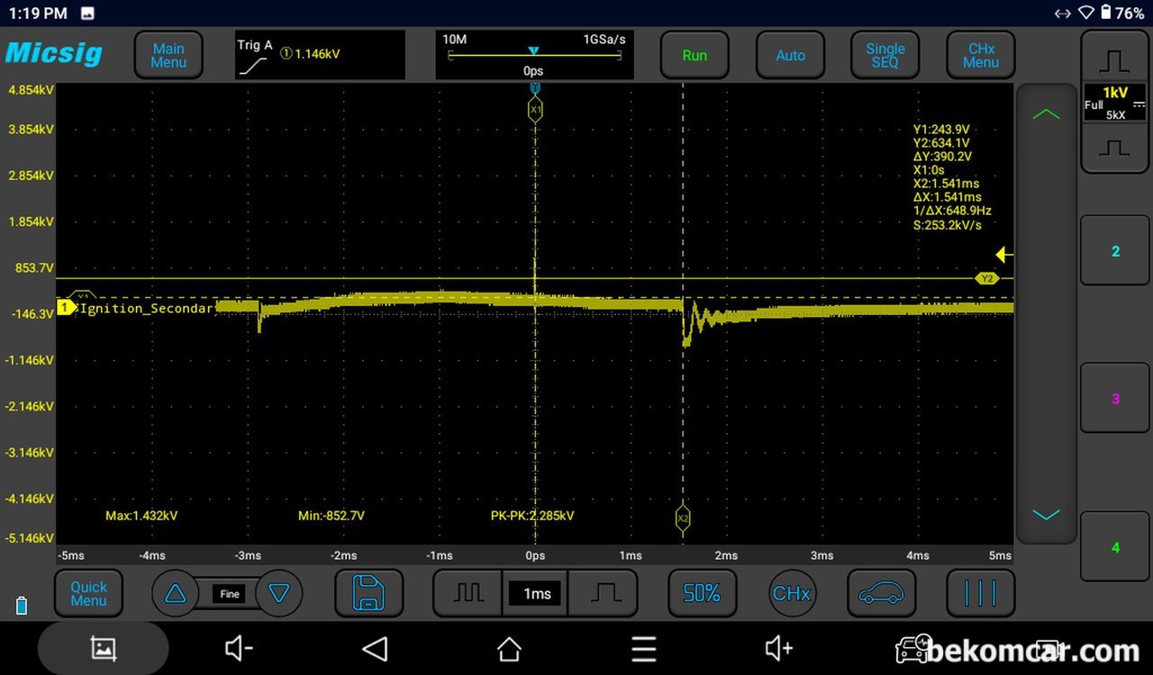
Task: Open the 1ms timebase selector
Action: click(x=537, y=594)
